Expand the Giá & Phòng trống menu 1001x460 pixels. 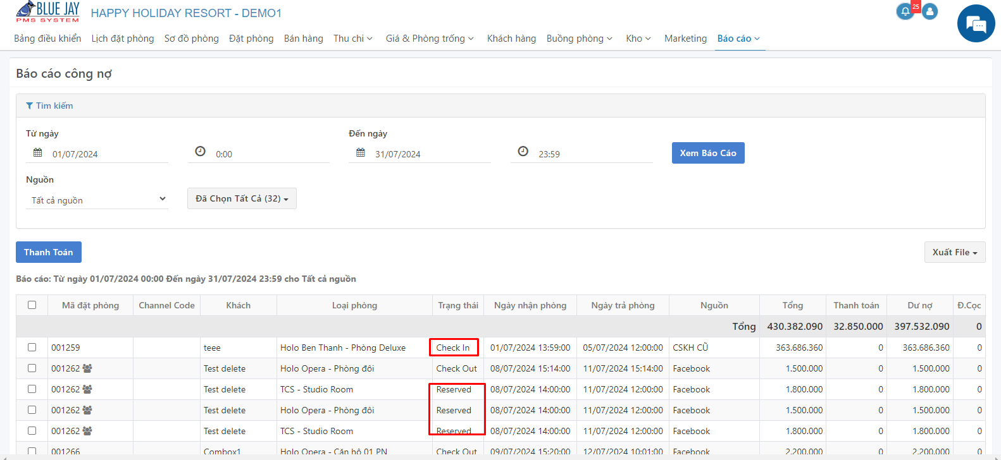tap(430, 39)
